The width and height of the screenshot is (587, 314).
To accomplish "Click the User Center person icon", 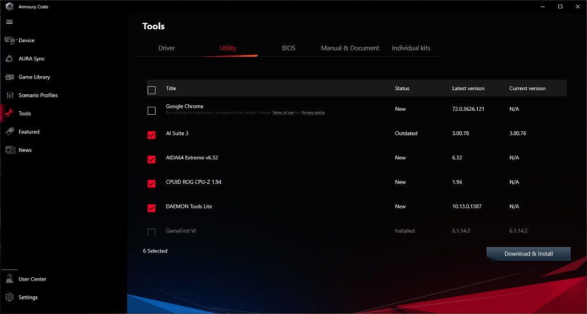I will 10,279.
